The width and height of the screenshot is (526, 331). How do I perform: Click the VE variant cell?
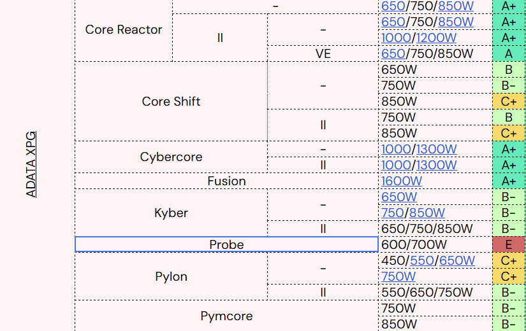[323, 54]
